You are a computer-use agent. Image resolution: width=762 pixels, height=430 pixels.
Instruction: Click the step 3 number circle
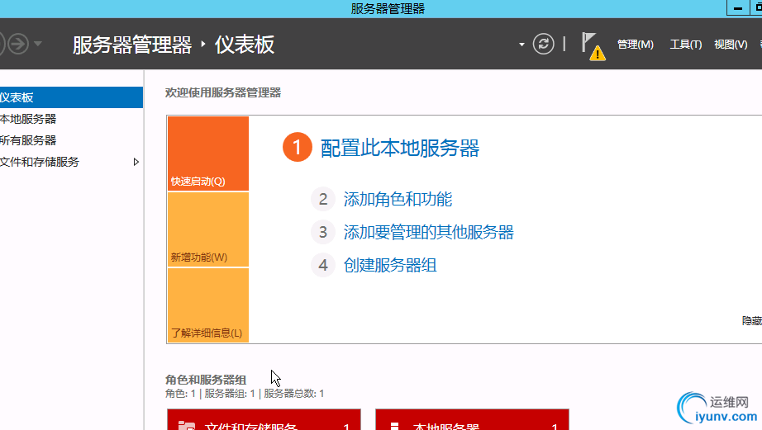coord(323,233)
